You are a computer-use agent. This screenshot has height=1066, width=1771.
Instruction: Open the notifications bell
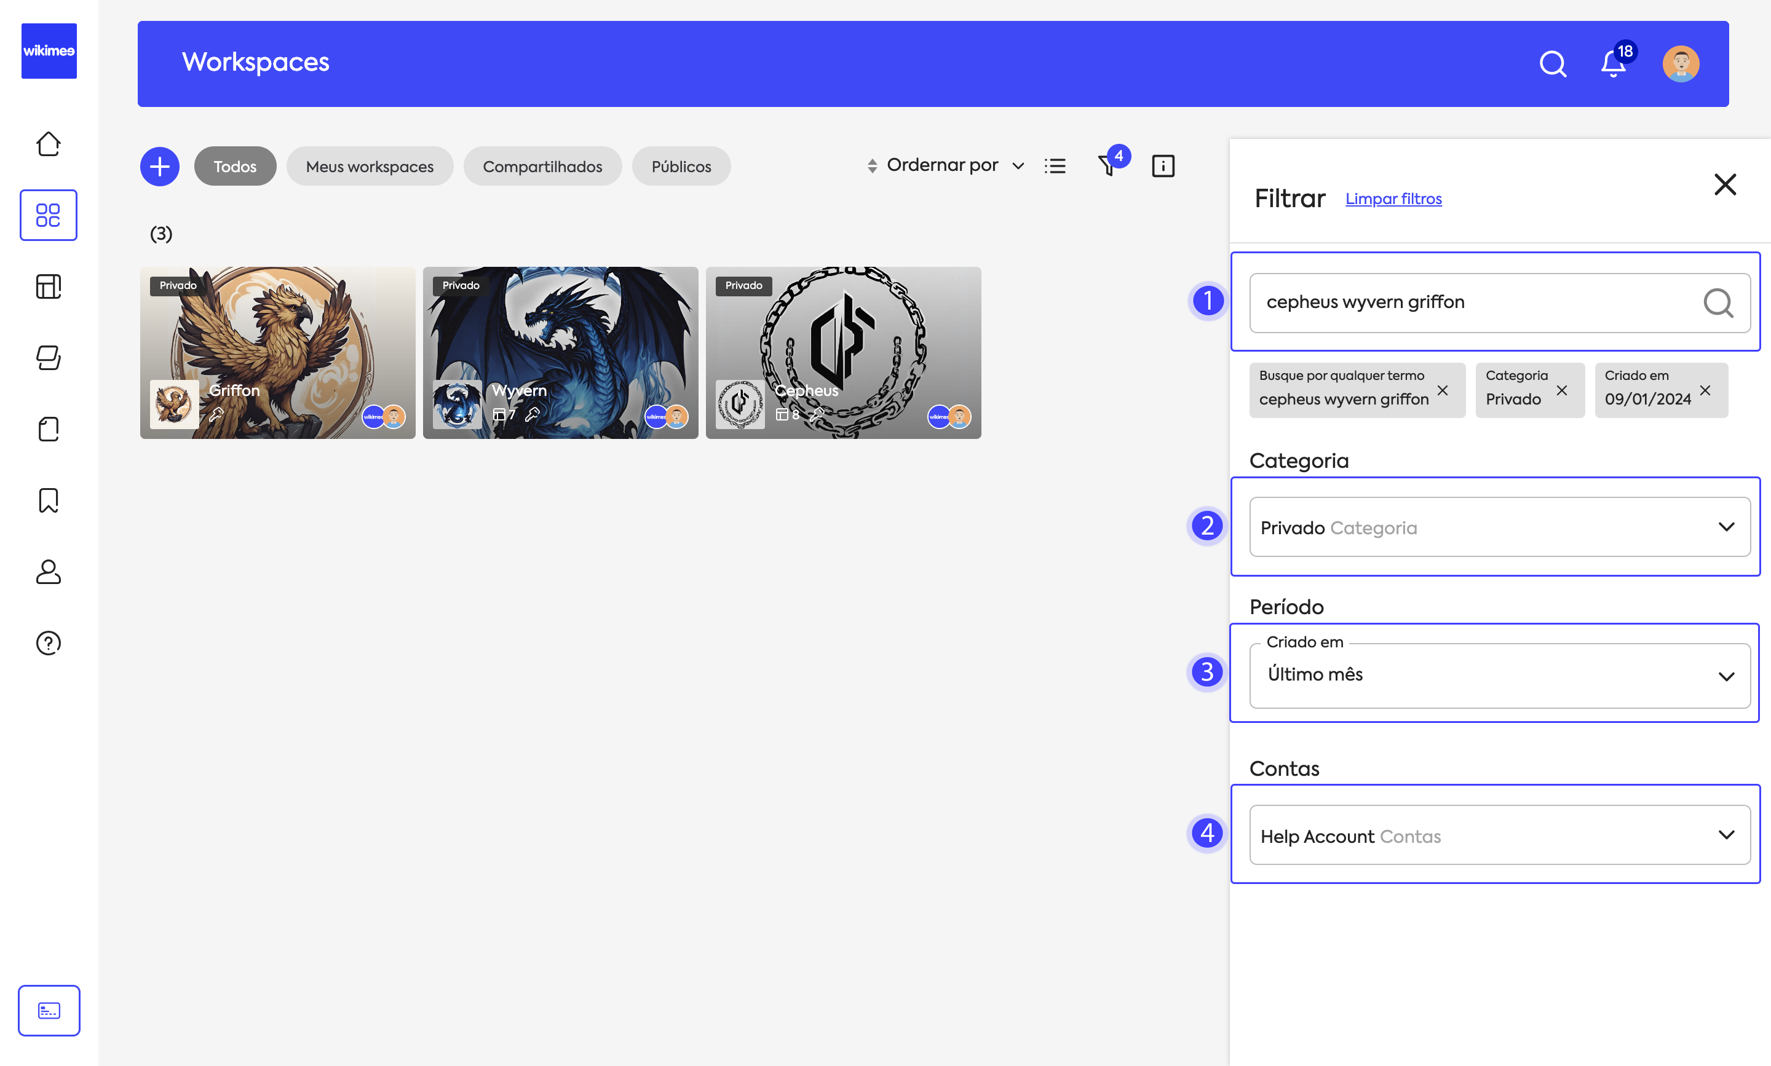(1613, 64)
